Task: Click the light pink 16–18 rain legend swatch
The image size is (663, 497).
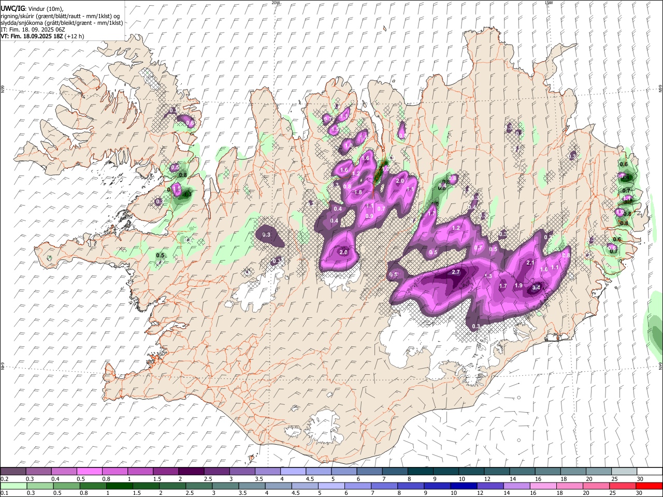Action: [543, 486]
